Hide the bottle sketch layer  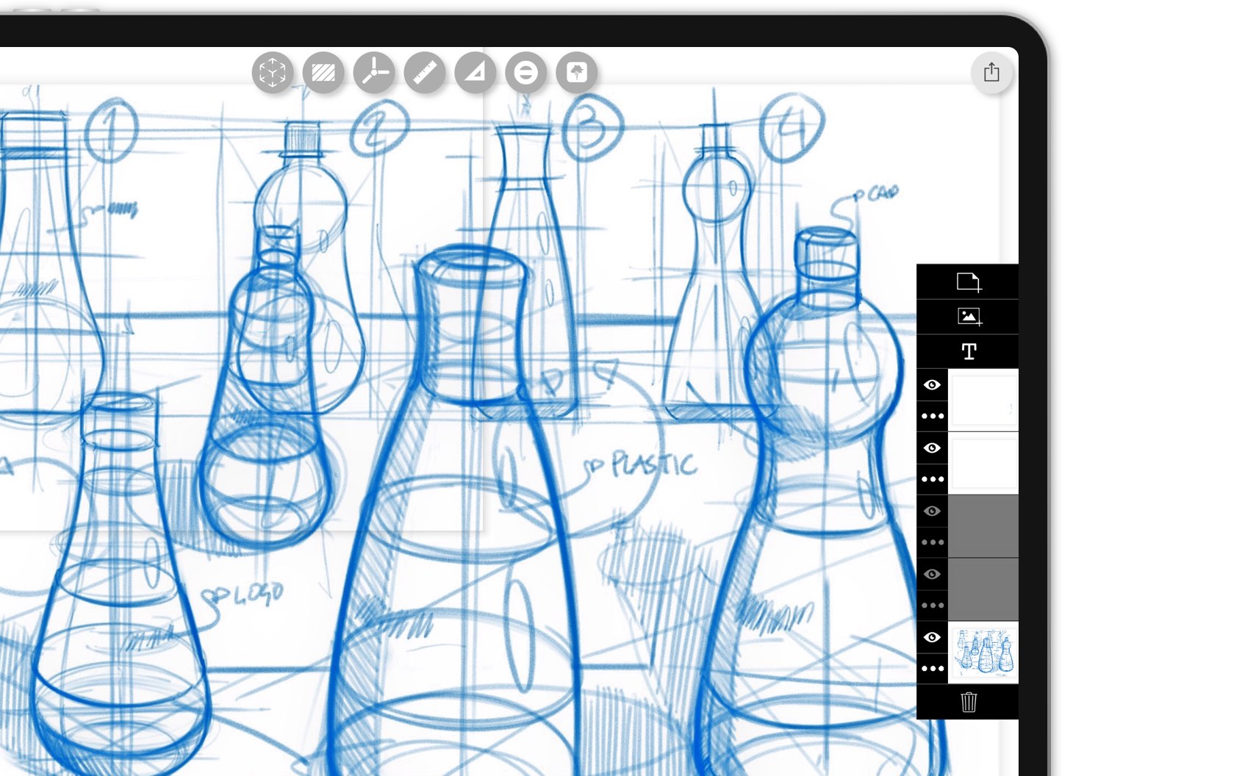[x=932, y=638]
